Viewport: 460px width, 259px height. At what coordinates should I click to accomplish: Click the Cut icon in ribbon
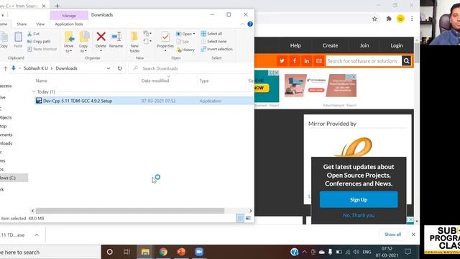[x=29, y=34]
